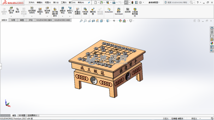214x120 pixels.
Task: Click File Properties list icon
Action: (136, 2)
